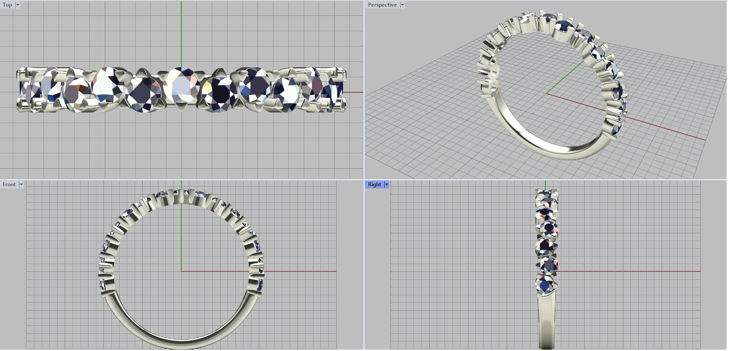Click the green Y axis in Top view
729x351 pixels.
pos(181,32)
